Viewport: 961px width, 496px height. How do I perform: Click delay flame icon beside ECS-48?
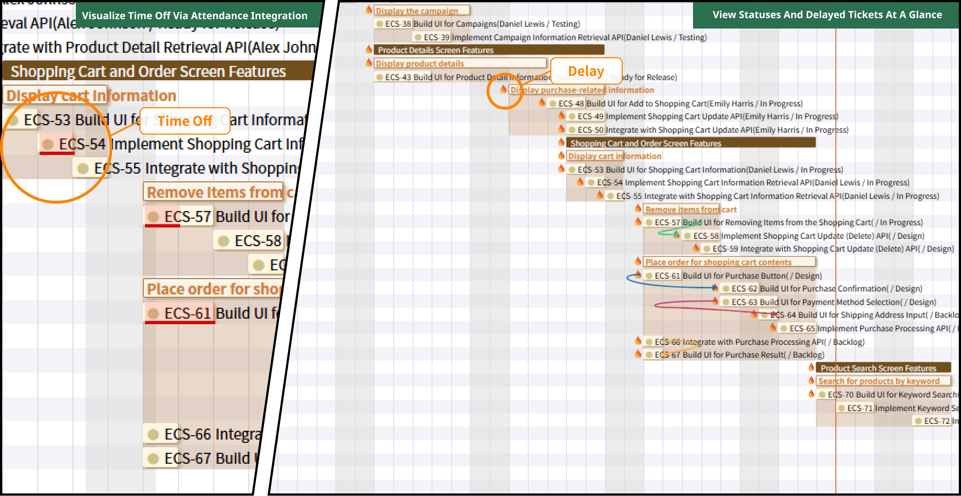pyautogui.click(x=542, y=103)
